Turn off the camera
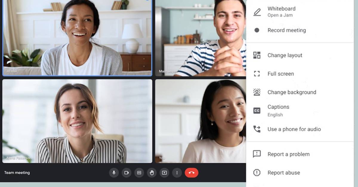 click(126, 173)
